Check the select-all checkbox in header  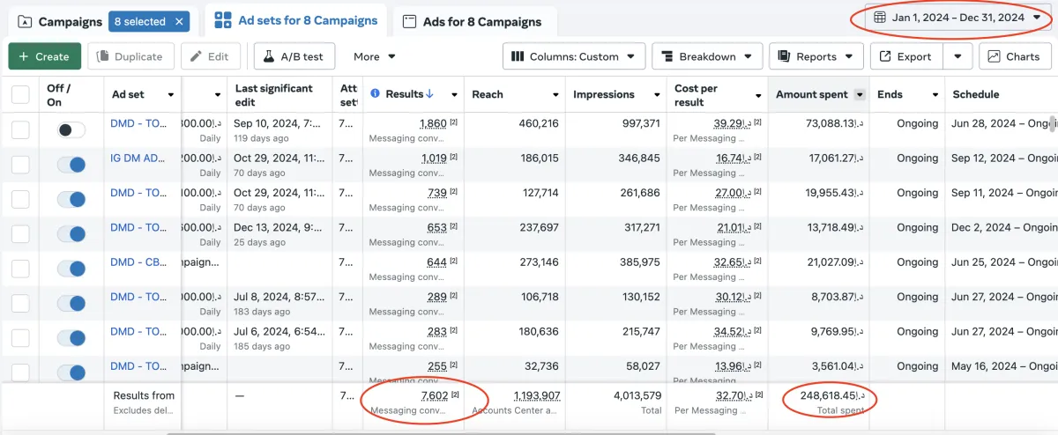[20, 94]
